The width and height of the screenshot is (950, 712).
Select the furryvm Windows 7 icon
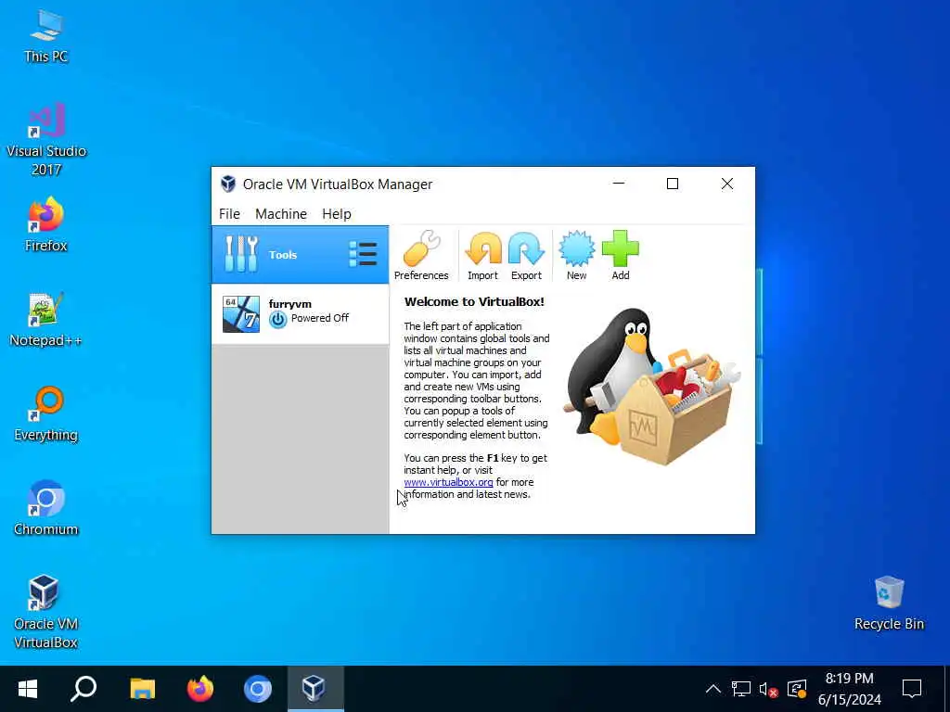(241, 314)
